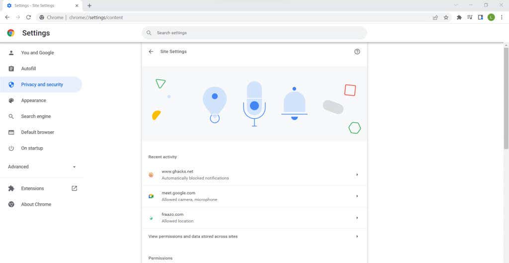Open the media control toolbar icon
509x263 pixels.
[470, 17]
